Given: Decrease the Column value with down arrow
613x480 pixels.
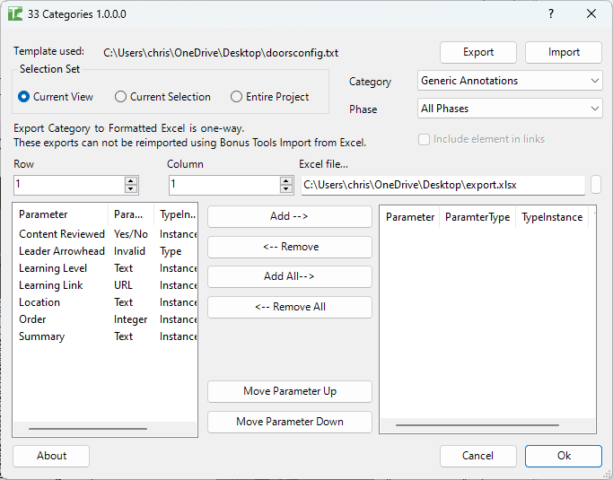Looking at the screenshot, I should click(286, 188).
